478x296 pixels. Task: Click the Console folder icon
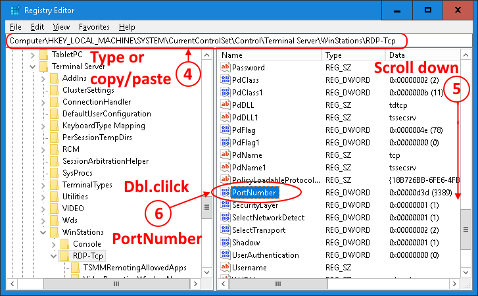tap(64, 244)
